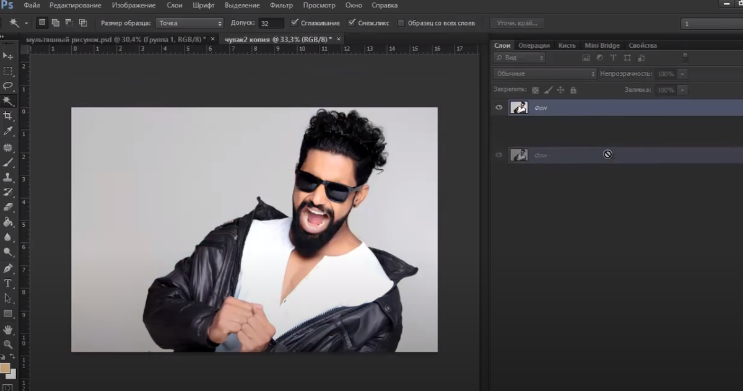This screenshot has height=391, width=743.
Task: Click the Уточн. край button
Action: click(x=517, y=23)
